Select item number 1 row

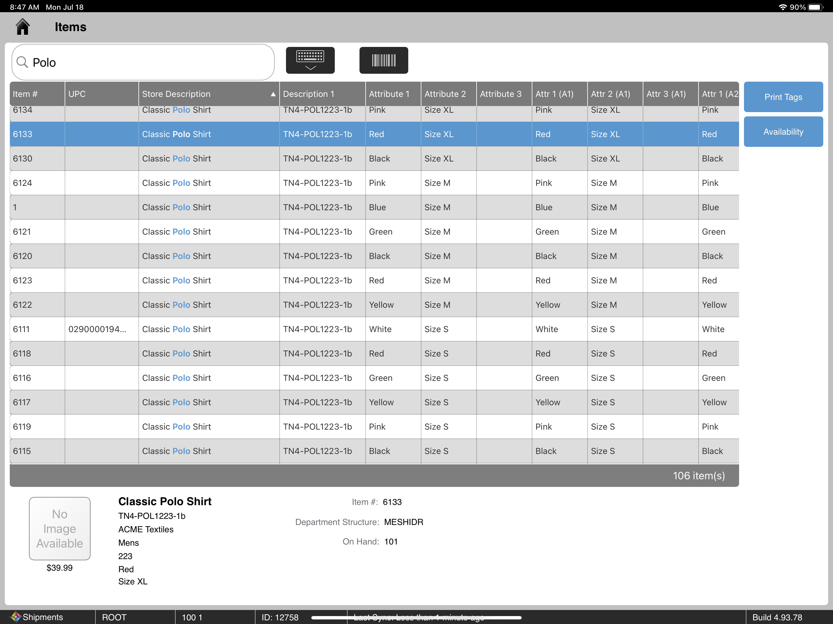[x=374, y=207]
